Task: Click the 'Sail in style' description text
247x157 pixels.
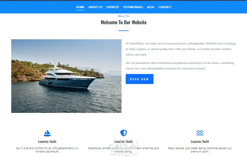Action: 47,150
